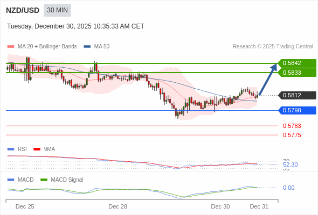318x215 pixels.
Task: Click the MA 20 + Bollinger Bands legend label
Action: pyautogui.click(x=47, y=47)
